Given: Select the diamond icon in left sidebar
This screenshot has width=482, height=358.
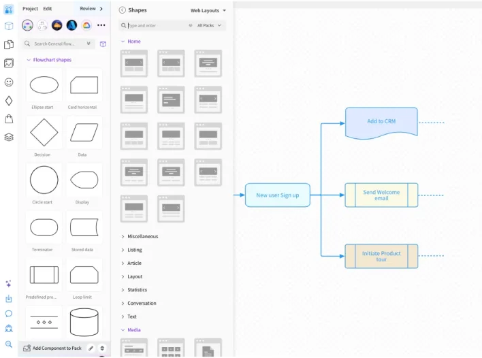Looking at the screenshot, I should click(x=9, y=101).
